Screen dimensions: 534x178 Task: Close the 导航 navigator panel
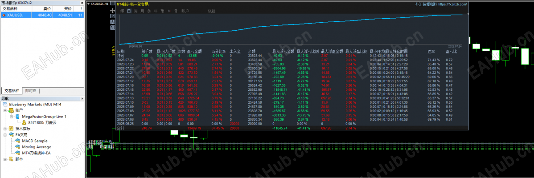(x=82, y=98)
